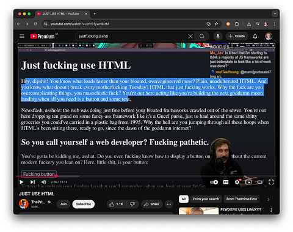Open ThePri... channel name link
This screenshot has height=232, width=293.
pyautogui.click(x=38, y=202)
